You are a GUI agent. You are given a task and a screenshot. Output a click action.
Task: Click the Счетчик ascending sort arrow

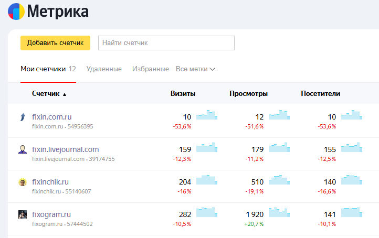[x=65, y=94]
